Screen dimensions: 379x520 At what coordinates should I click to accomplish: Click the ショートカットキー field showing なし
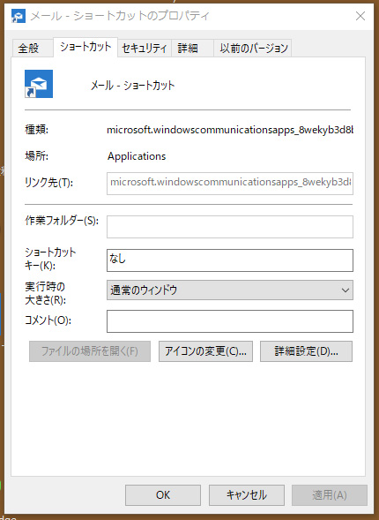(230, 260)
